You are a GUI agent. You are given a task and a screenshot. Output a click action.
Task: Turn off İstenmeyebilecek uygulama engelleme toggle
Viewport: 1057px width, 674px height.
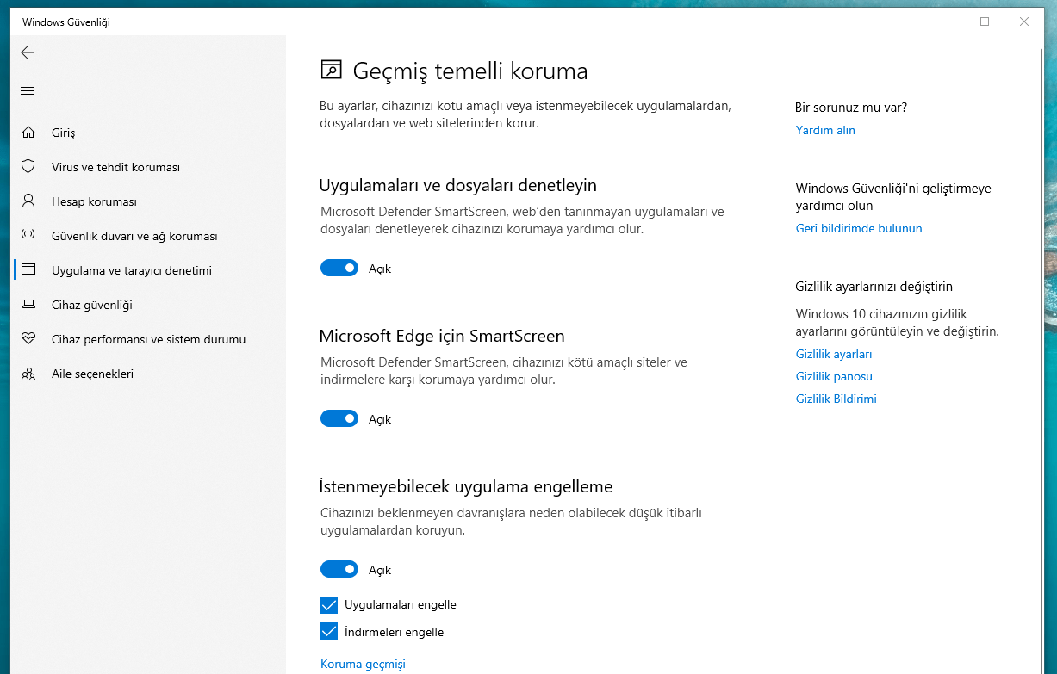(x=339, y=570)
